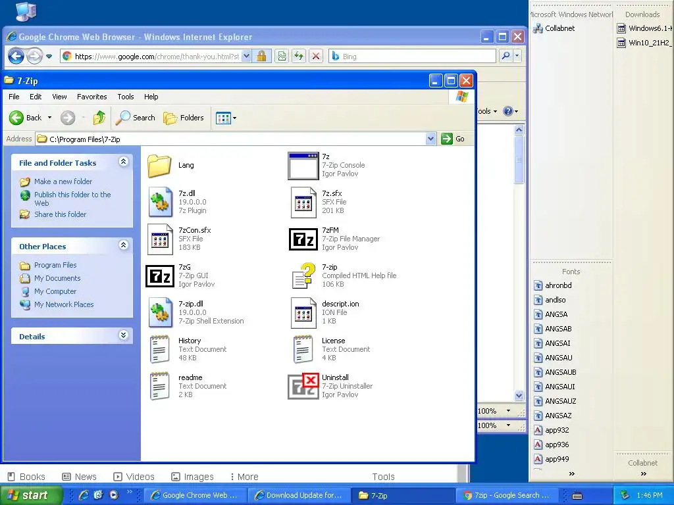Toggle the Folders pane in Explorer
Image resolution: width=674 pixels, height=505 pixels.
coord(184,118)
